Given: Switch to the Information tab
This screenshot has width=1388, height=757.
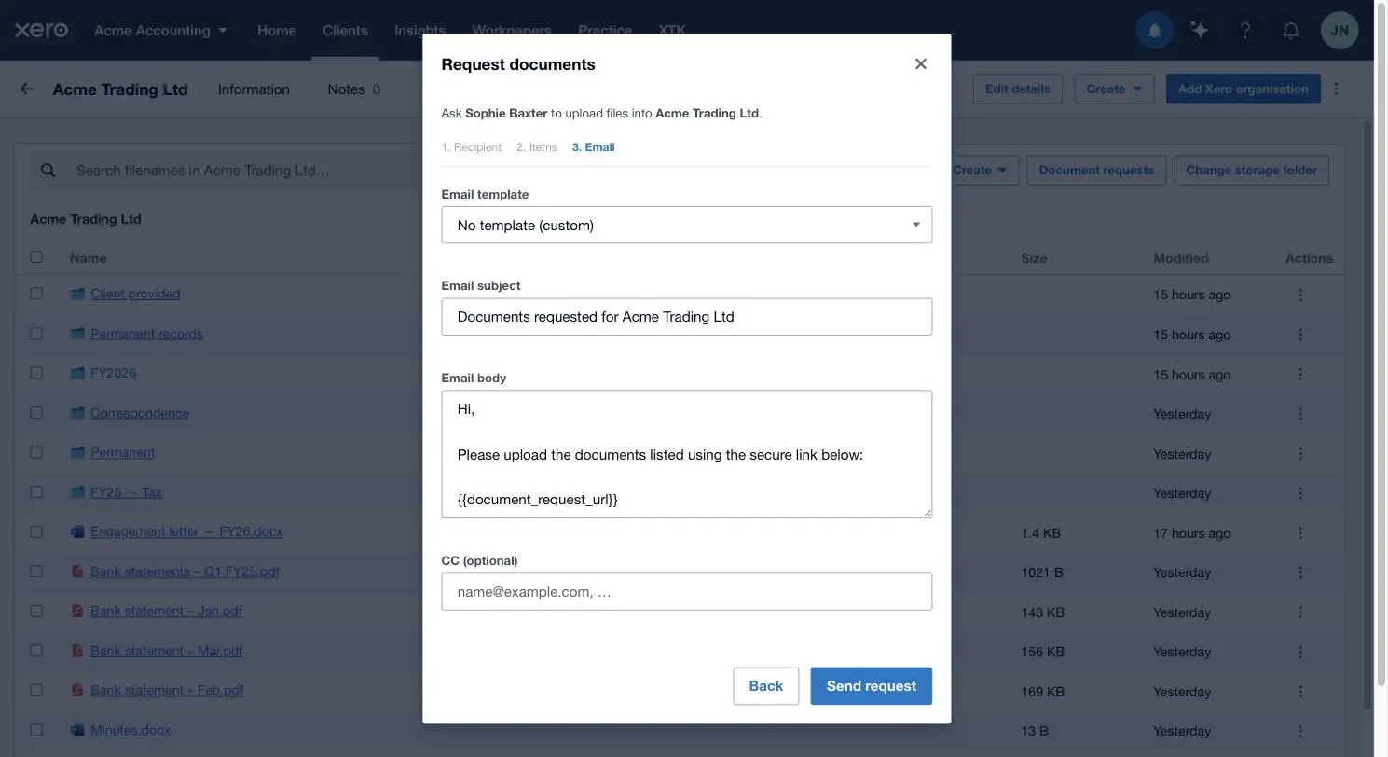Looking at the screenshot, I should point(254,89).
